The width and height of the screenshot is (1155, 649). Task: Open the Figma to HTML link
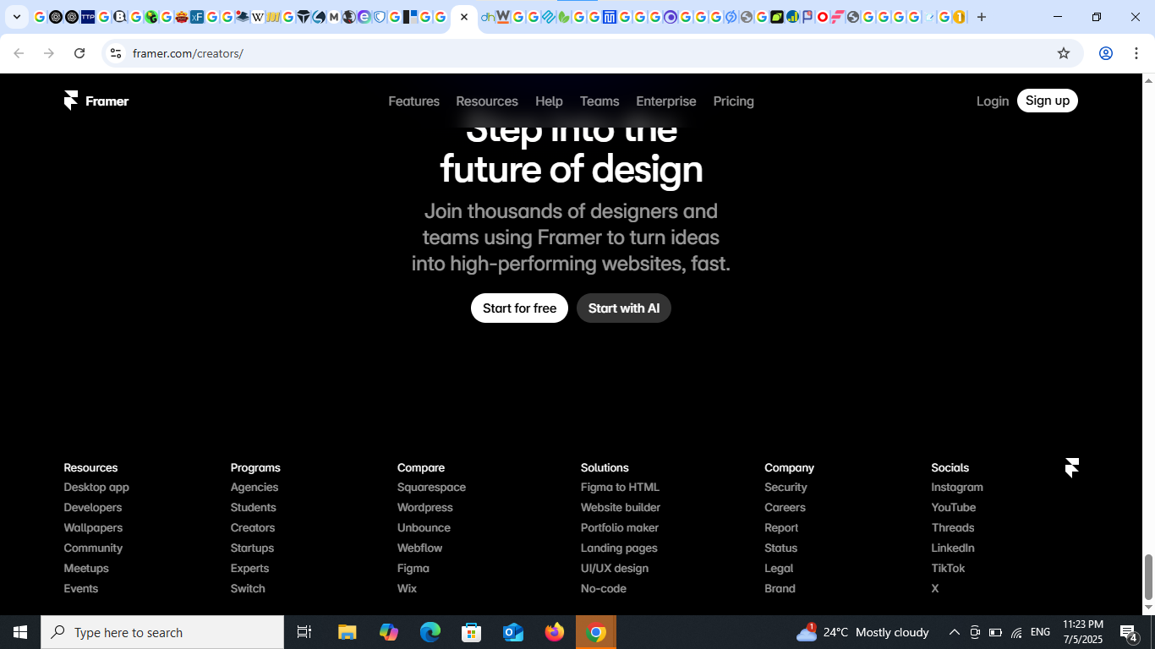620,488
